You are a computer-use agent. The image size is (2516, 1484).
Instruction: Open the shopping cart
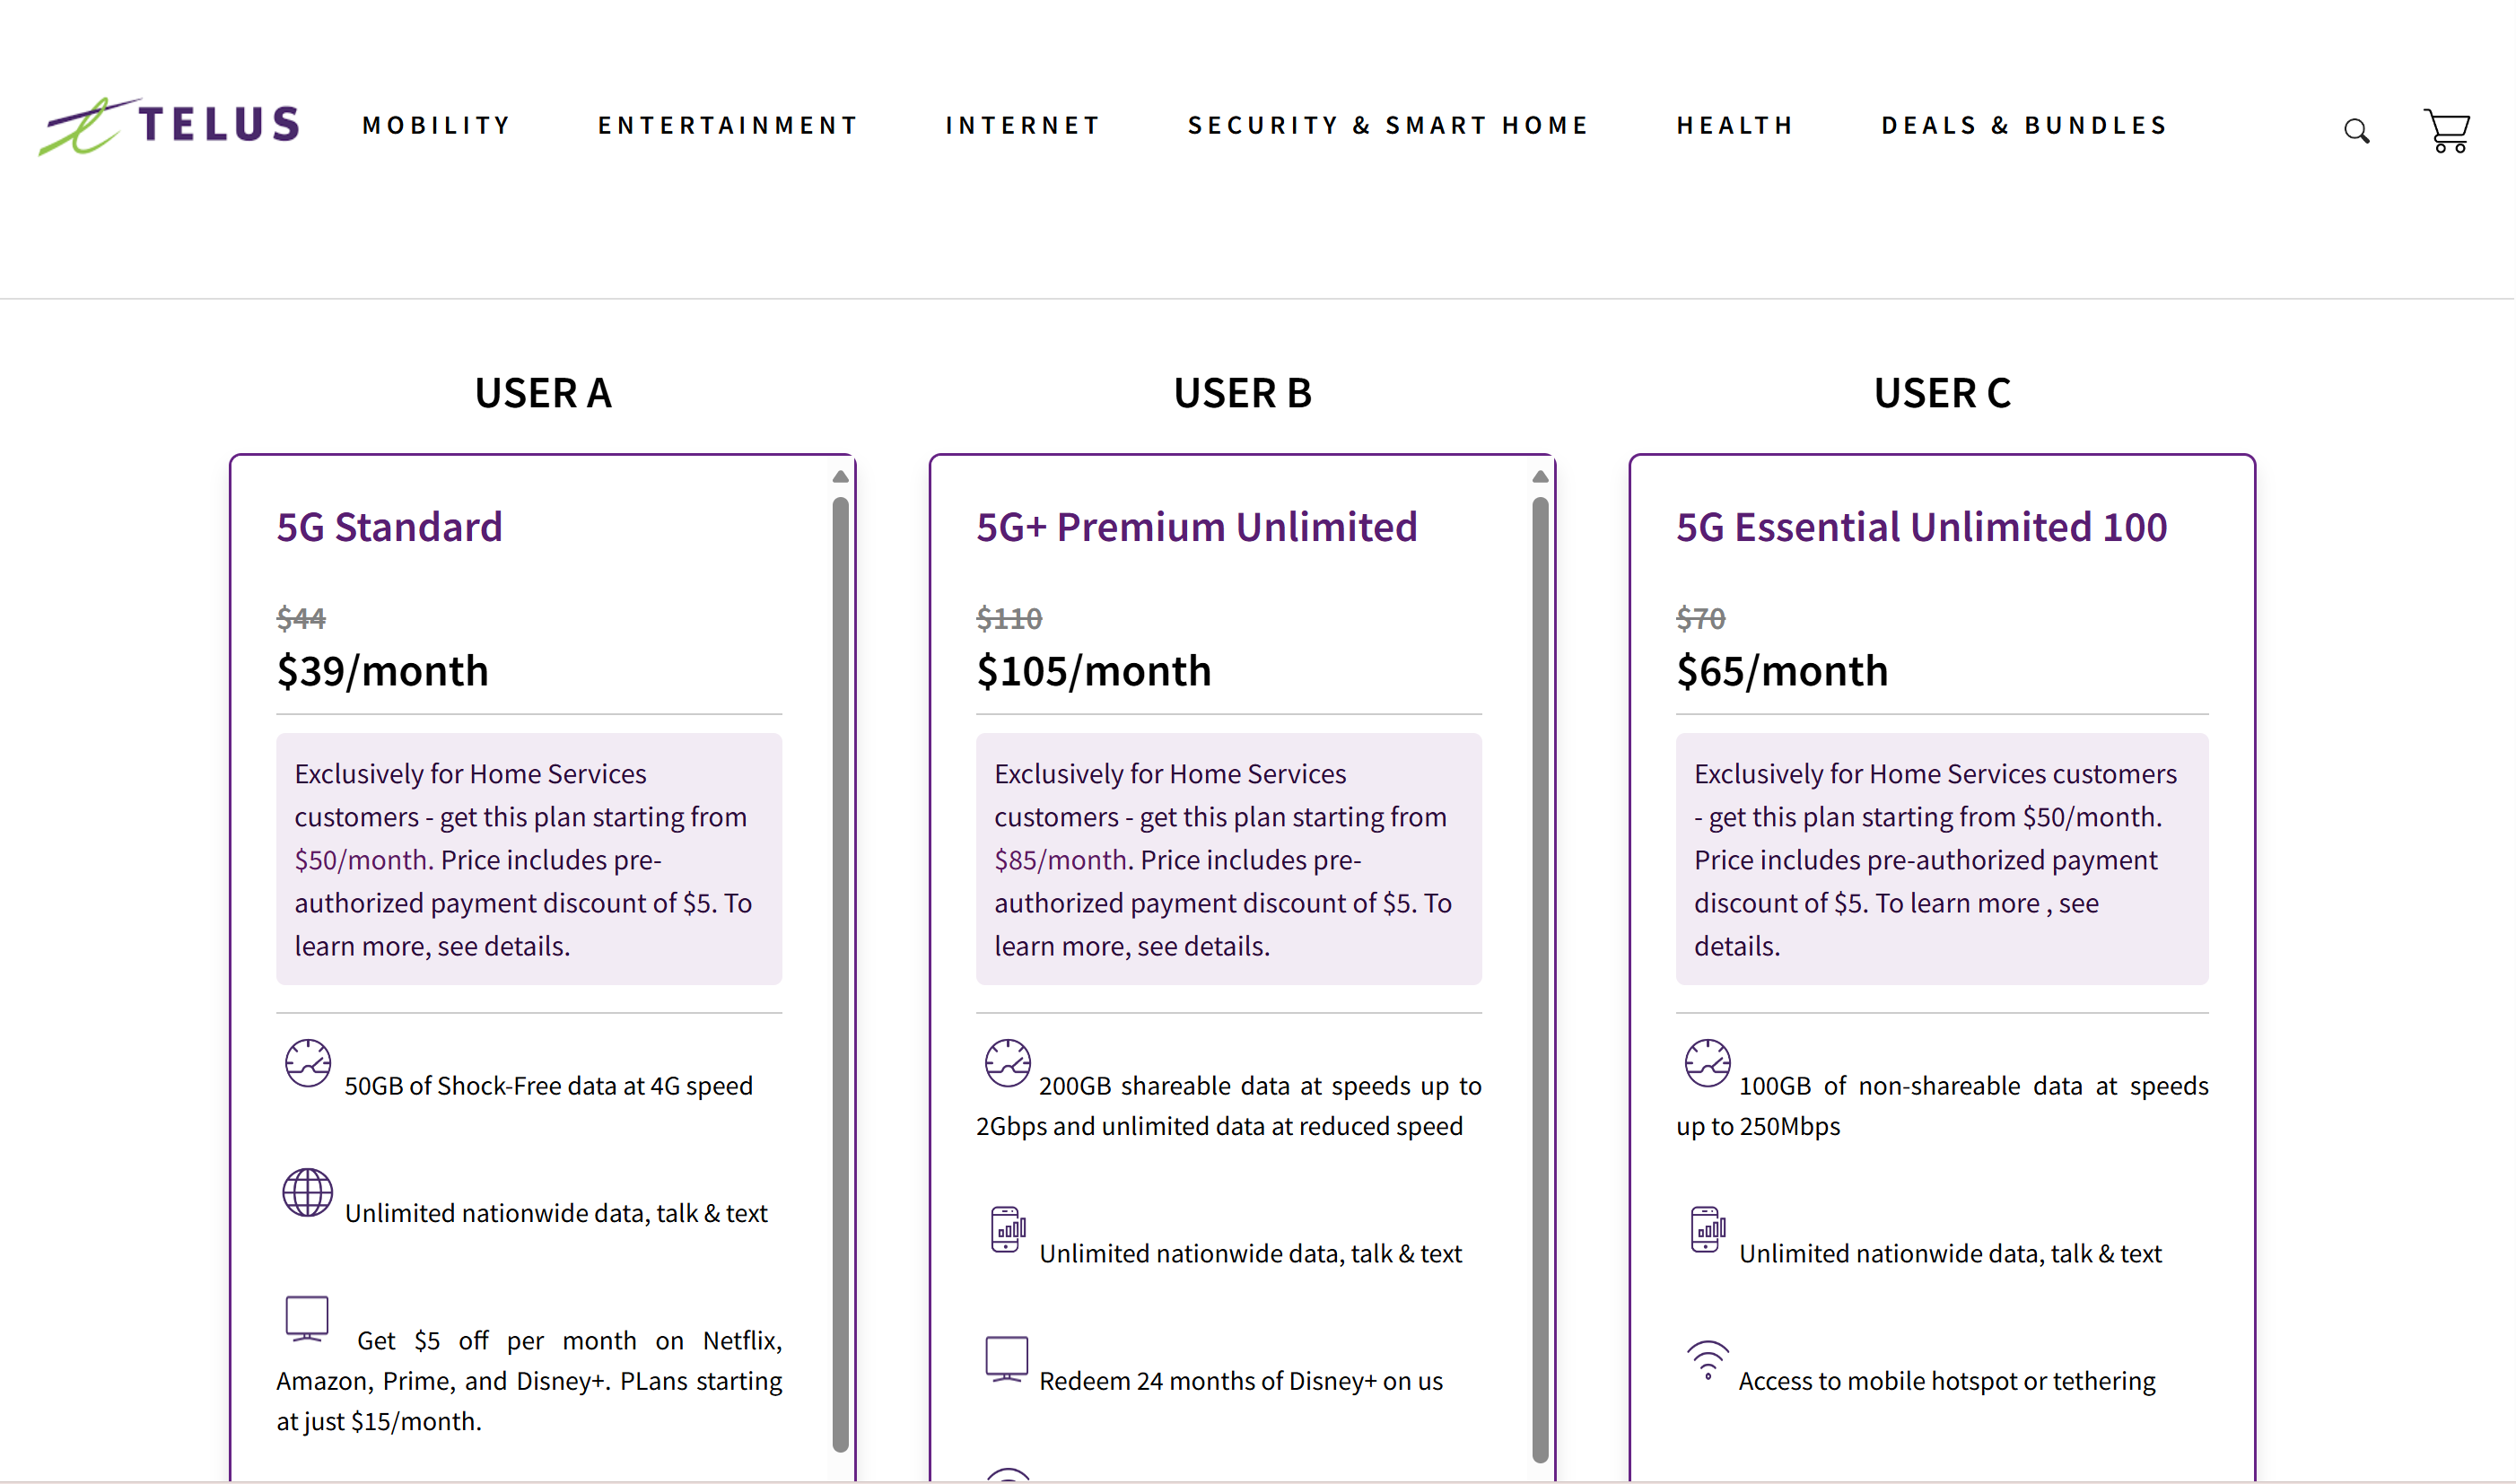click(2447, 131)
